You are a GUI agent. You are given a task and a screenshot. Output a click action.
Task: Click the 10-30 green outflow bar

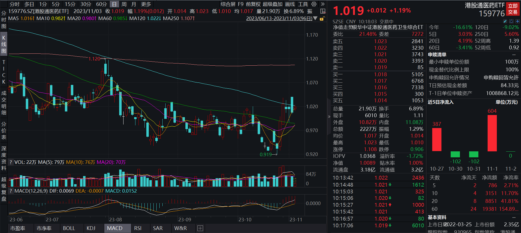455,154
